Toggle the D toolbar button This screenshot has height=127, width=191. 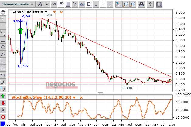pos(89,4)
